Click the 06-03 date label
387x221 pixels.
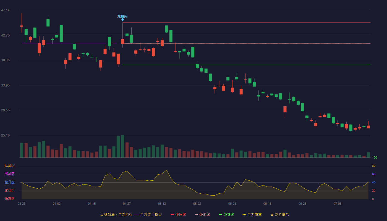point(232,204)
